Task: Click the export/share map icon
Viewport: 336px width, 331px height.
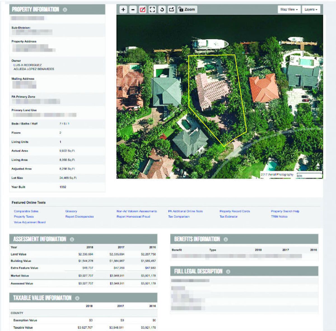Action: point(171,10)
